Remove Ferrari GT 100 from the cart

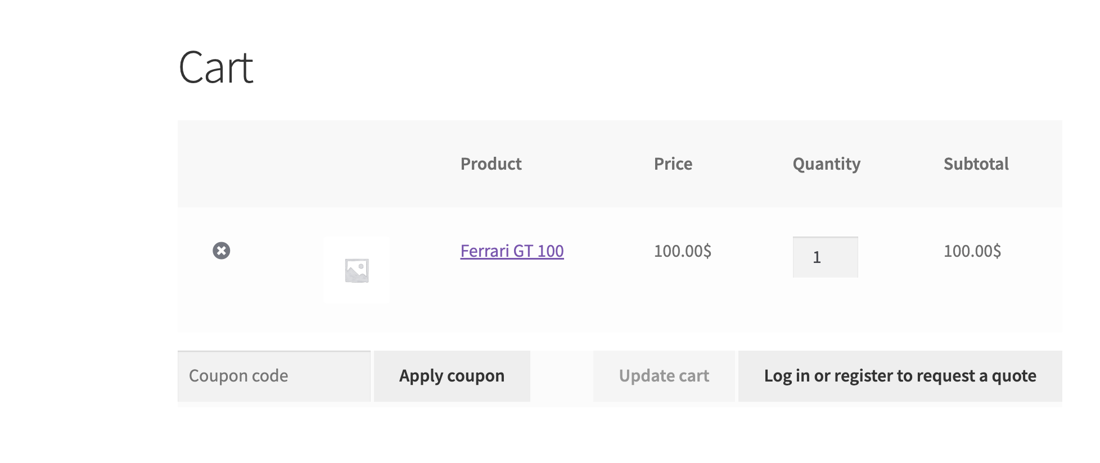(x=222, y=251)
